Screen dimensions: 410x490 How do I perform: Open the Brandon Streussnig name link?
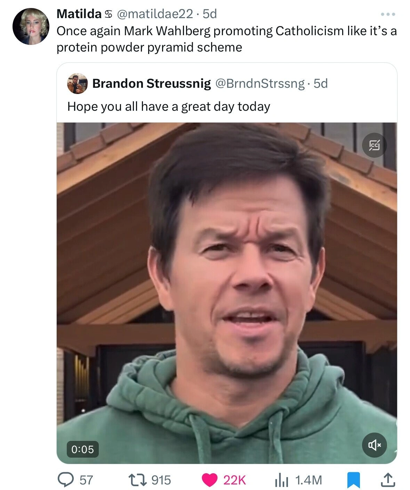(x=151, y=84)
